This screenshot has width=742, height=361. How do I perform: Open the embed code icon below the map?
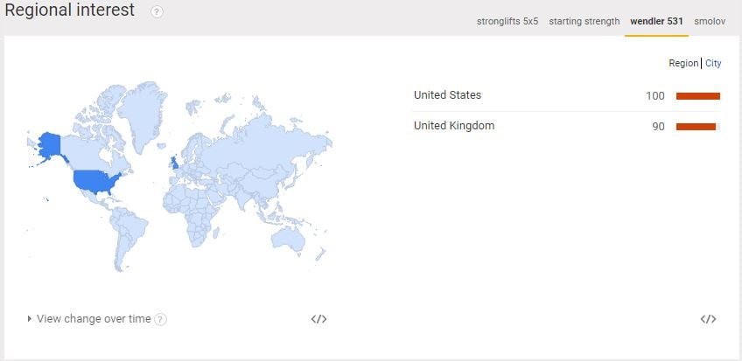pyautogui.click(x=318, y=319)
